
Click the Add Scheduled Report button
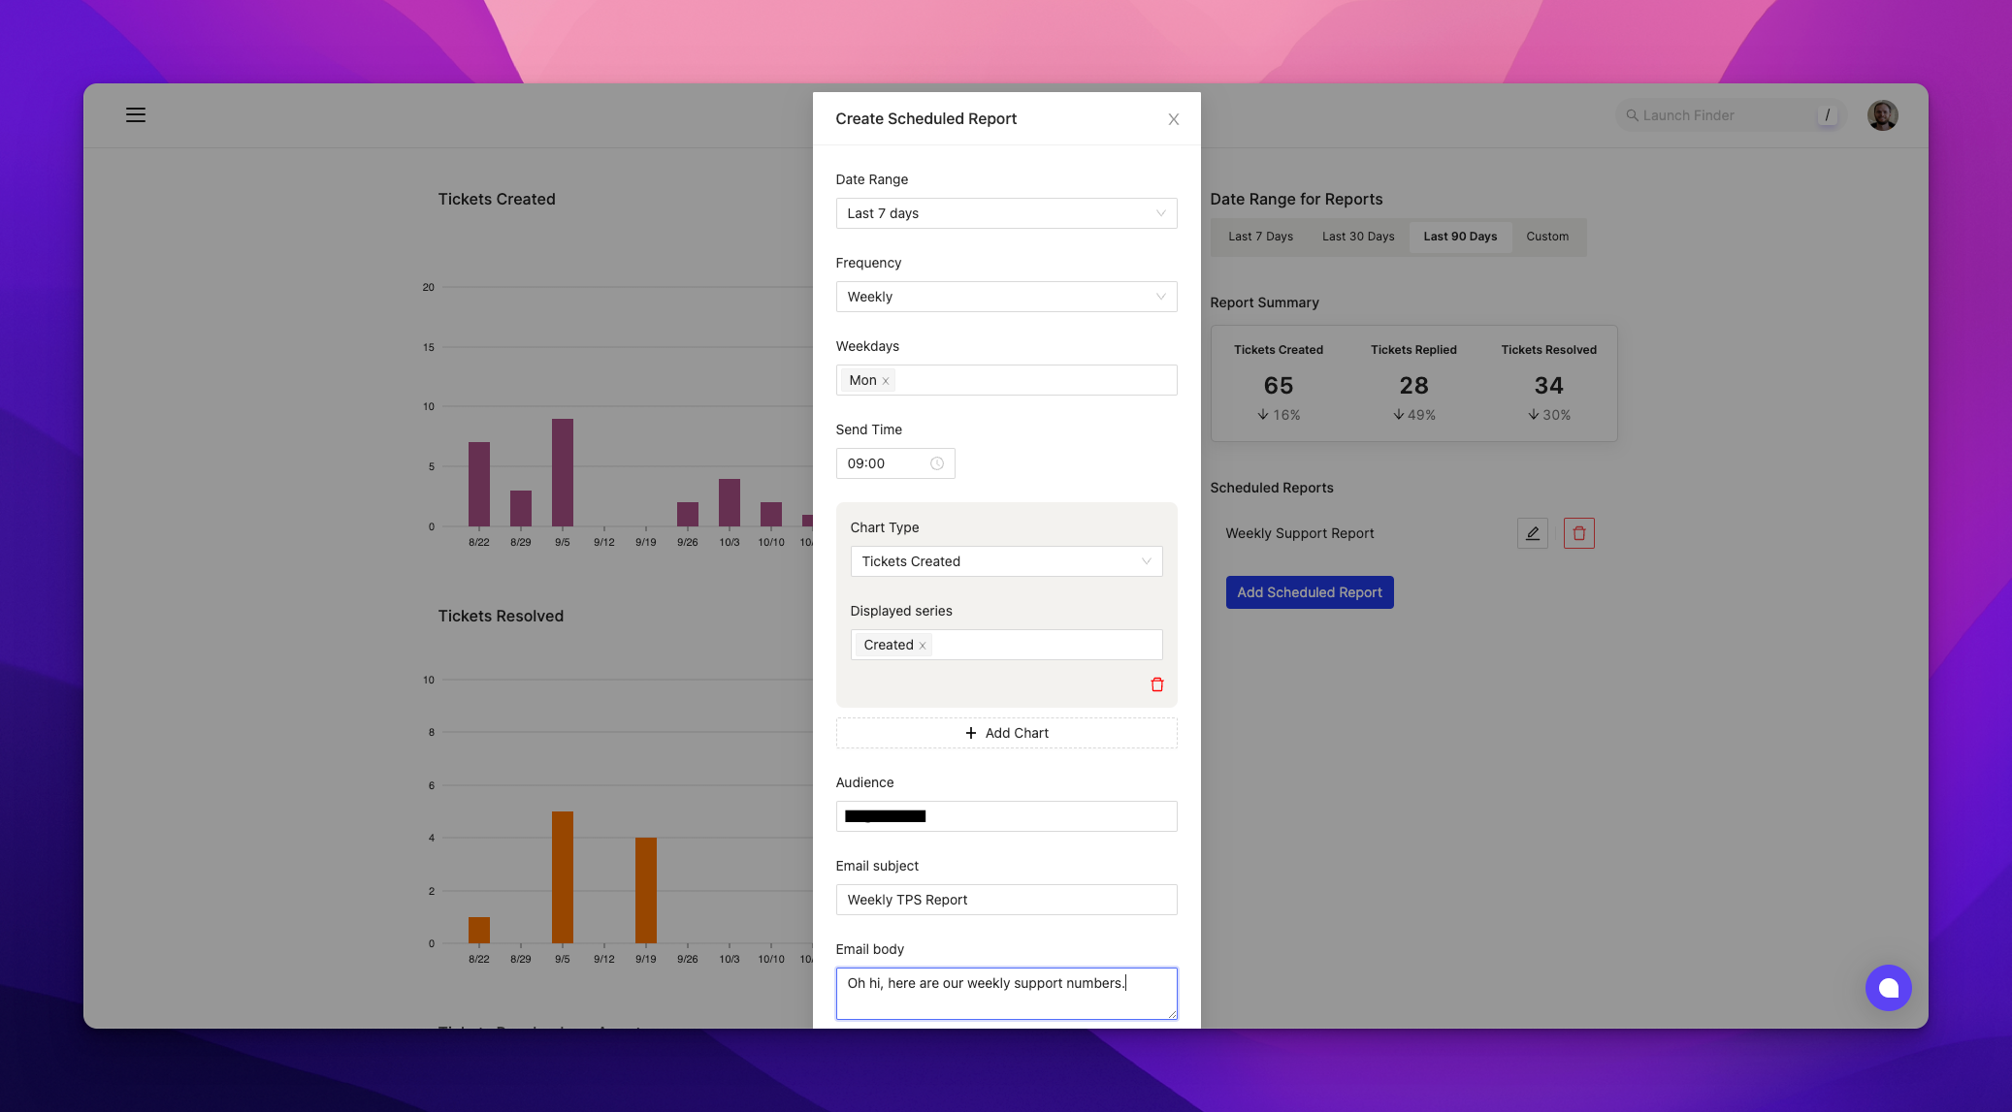(x=1310, y=592)
